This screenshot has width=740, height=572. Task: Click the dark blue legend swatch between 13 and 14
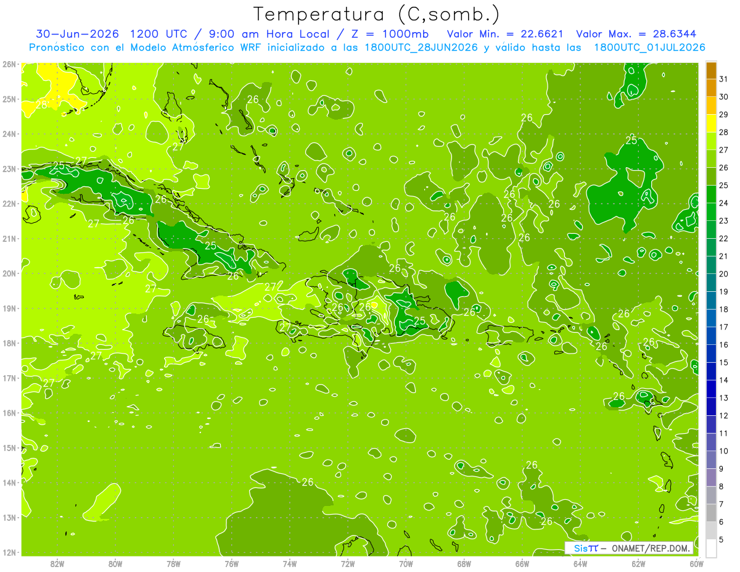[711, 389]
